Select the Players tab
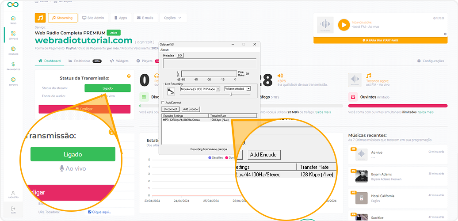The width and height of the screenshot is (458, 221). (147, 61)
